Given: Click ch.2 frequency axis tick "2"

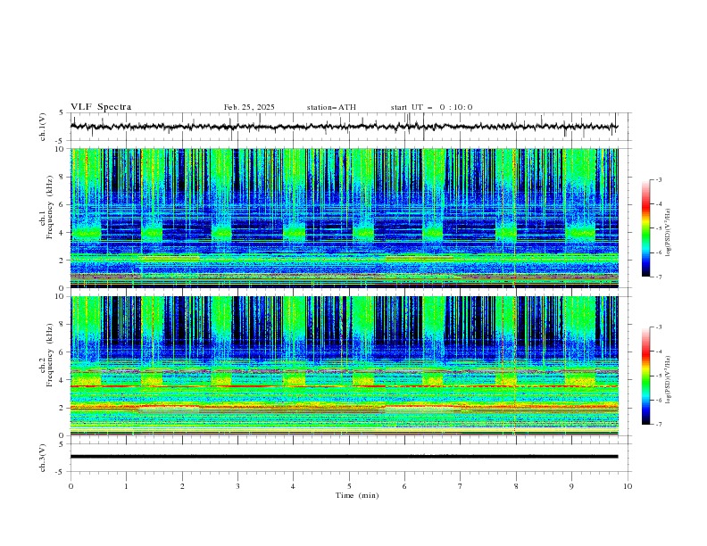Looking at the screenshot, I should pos(64,408).
